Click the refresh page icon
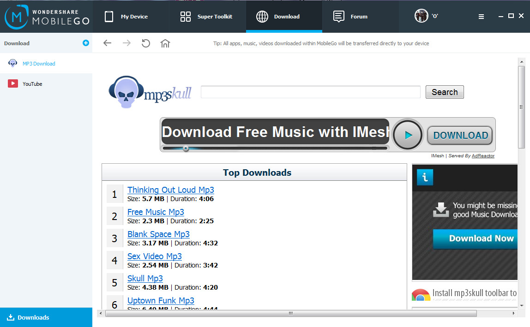The width and height of the screenshot is (530, 327). click(146, 43)
